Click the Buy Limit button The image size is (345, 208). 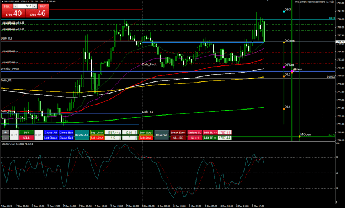click(97, 133)
